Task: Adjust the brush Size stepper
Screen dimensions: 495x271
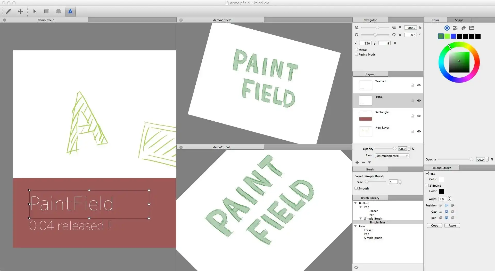Action: 400,182
